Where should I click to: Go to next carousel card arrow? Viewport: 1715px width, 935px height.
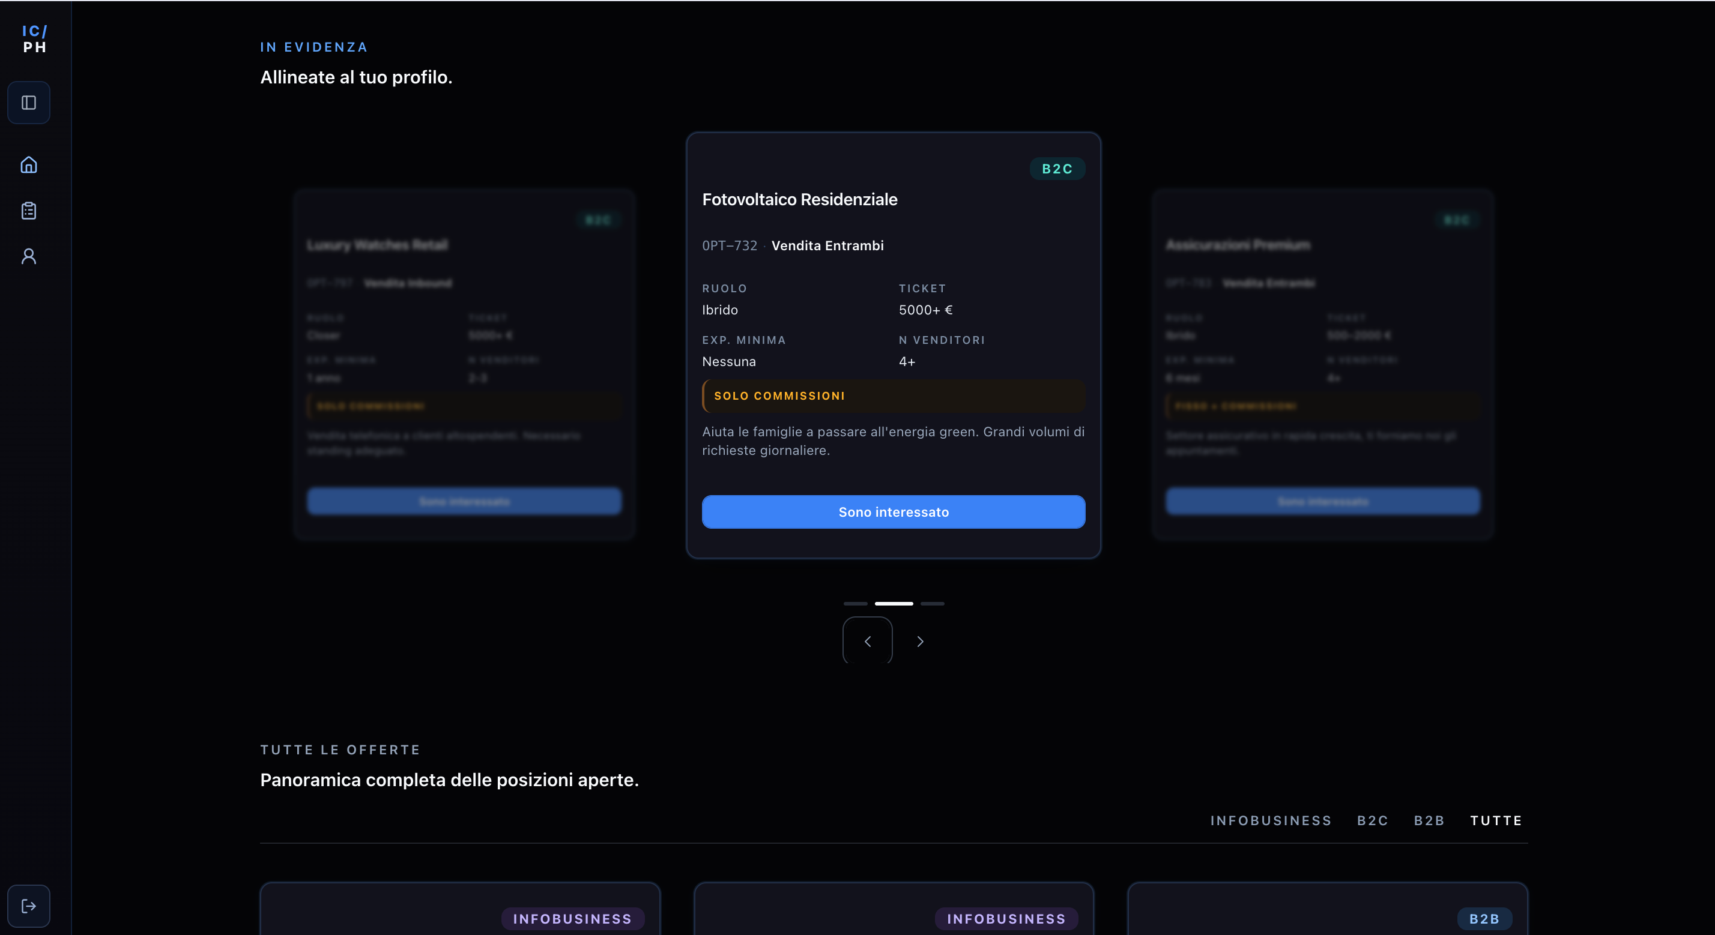point(920,641)
